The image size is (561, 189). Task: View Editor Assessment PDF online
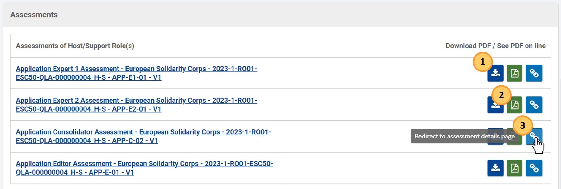(x=514, y=168)
